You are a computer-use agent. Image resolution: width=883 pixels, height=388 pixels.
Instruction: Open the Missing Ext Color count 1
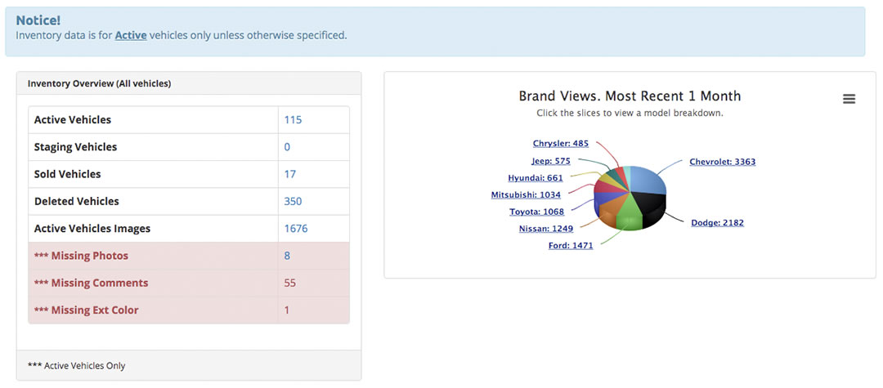pos(287,310)
